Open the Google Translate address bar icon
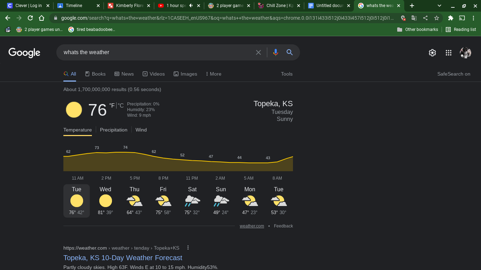481x270 pixels. (414, 18)
